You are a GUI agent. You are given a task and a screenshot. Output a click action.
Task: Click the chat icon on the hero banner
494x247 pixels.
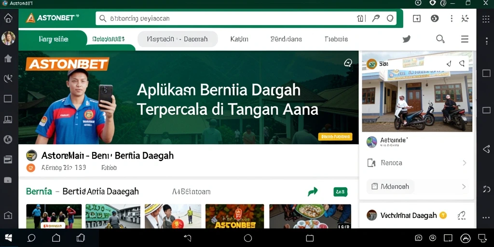[348, 63]
